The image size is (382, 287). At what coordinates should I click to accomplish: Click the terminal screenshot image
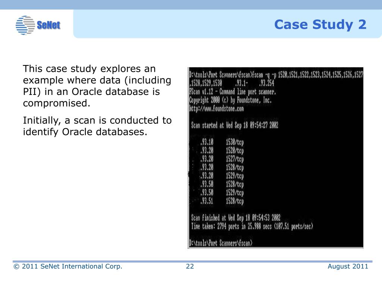(275, 158)
